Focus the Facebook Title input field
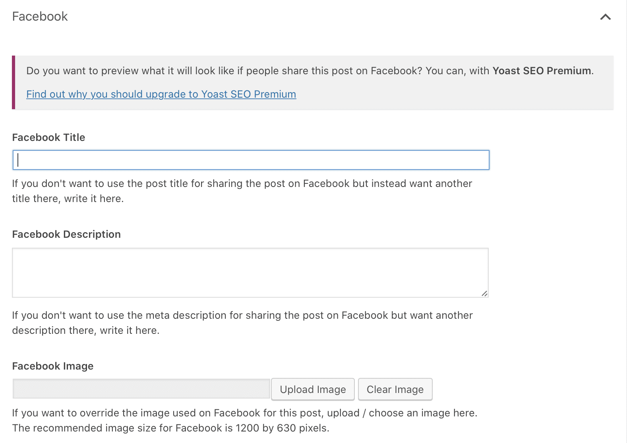Viewport: 627px width, 443px height. point(251,160)
